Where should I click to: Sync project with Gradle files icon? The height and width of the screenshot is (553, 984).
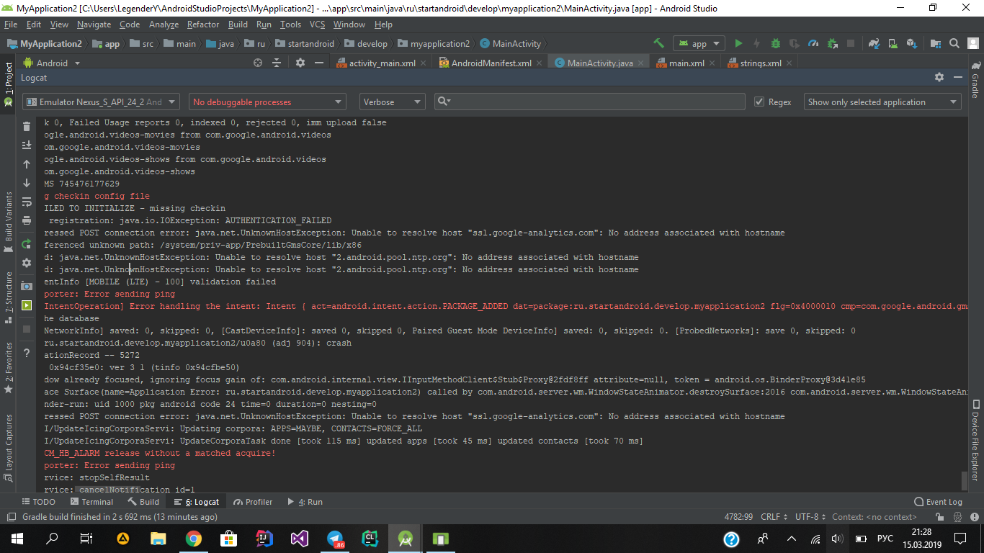pyautogui.click(x=875, y=43)
